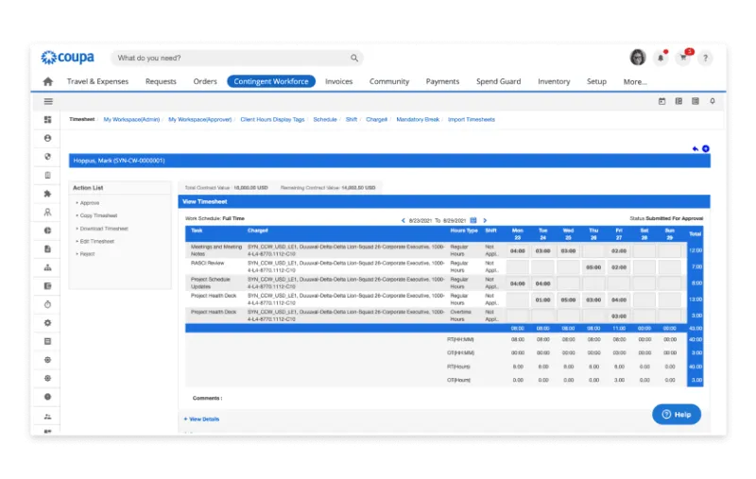Click the document sidebar icon
The width and height of the screenshot is (756, 479).
48,249
